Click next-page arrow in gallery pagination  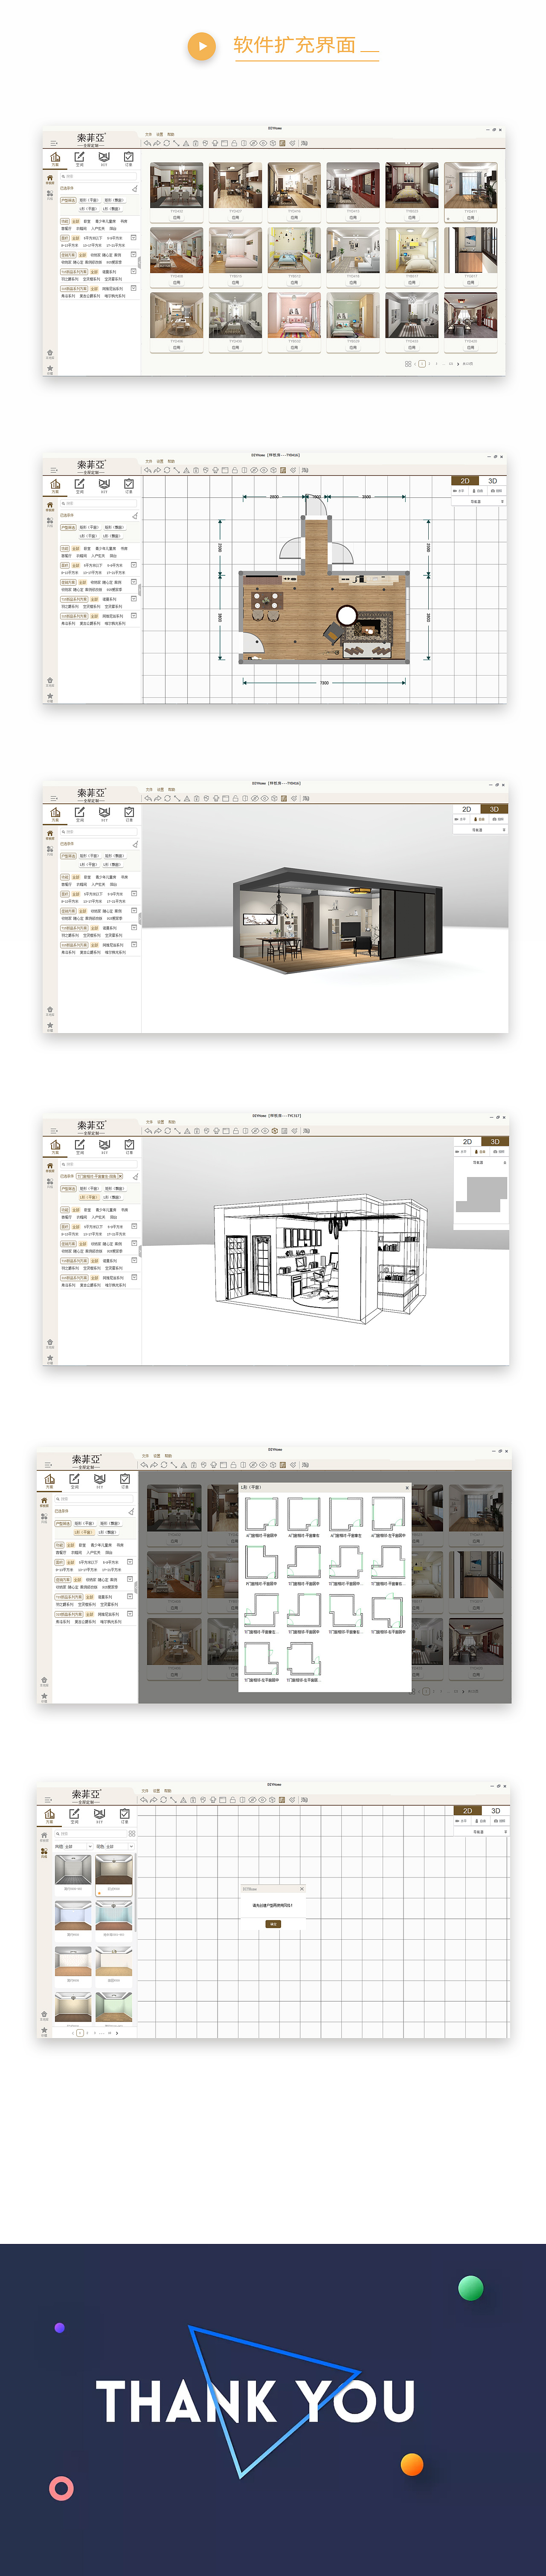458,363
